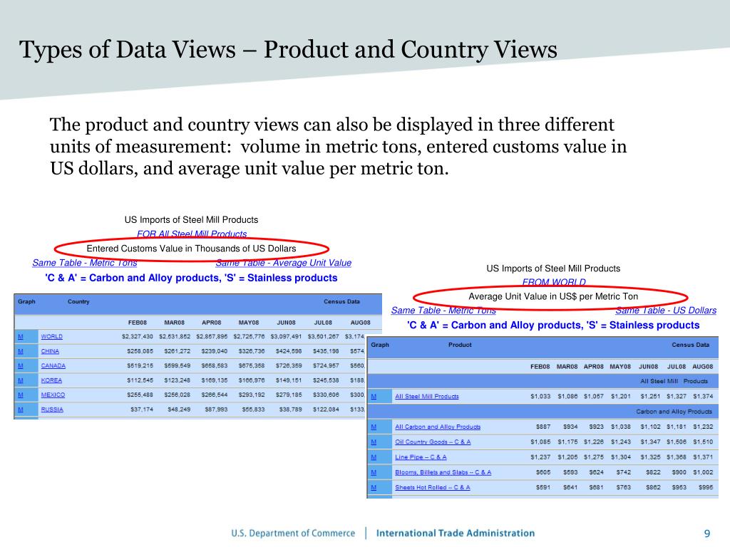Open graph link M for All Steel Mill Products
Image resolution: width=730 pixels, height=547 pixels.
click(x=374, y=396)
